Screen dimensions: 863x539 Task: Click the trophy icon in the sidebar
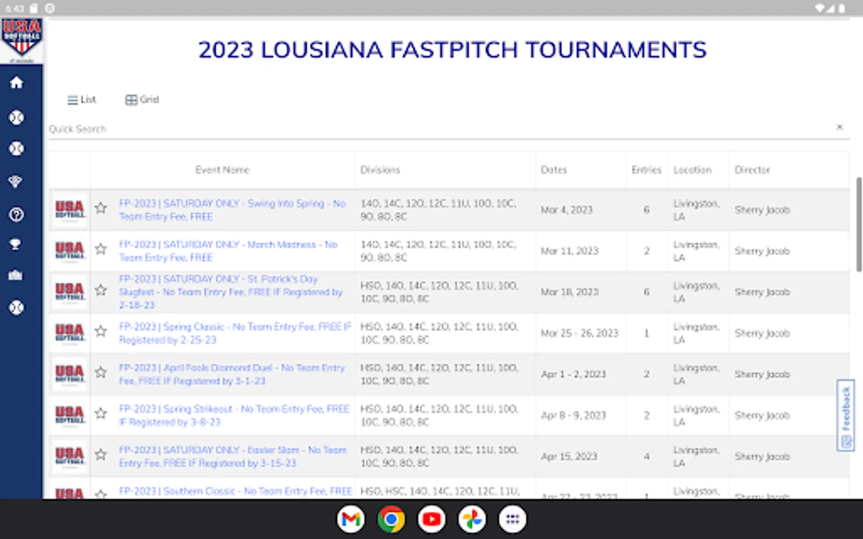click(15, 244)
